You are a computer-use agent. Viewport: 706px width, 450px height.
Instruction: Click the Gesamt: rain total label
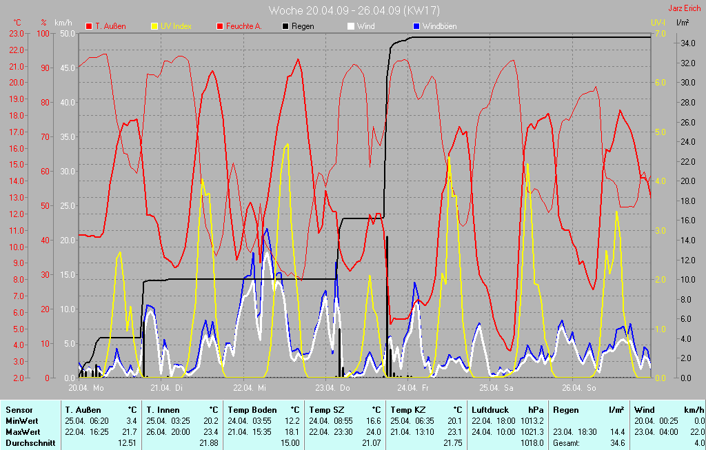(x=567, y=443)
